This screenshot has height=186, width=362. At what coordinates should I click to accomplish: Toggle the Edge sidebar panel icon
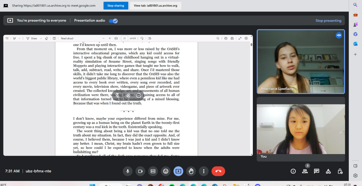coord(355,166)
